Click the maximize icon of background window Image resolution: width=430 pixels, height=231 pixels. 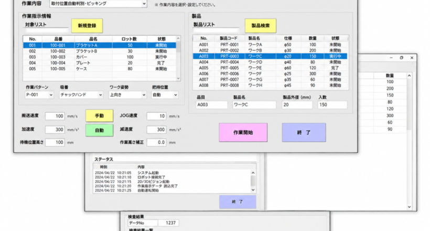point(402,58)
